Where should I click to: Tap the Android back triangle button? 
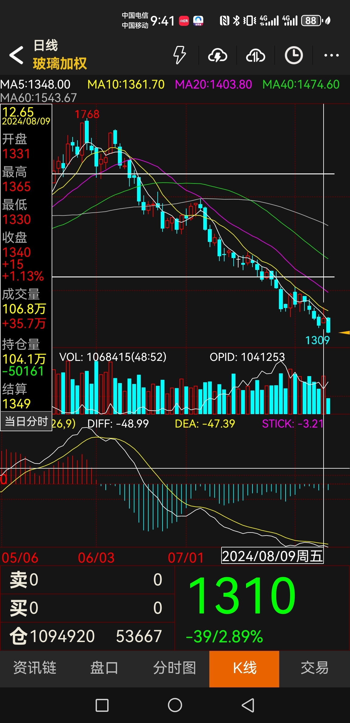[248, 705]
